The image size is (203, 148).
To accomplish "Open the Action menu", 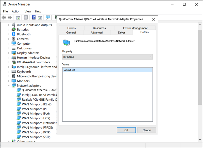I will pyautogui.click(x=16, y=11).
